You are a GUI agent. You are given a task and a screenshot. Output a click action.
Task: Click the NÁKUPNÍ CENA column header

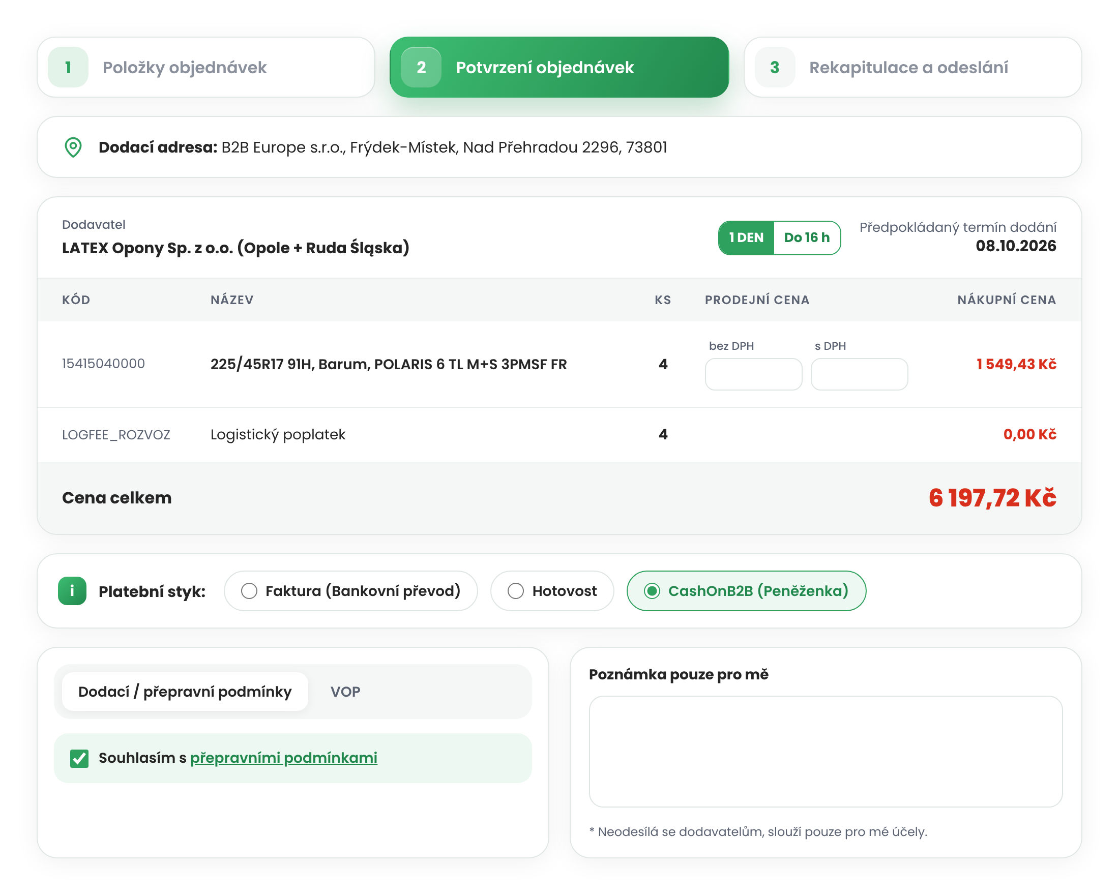coord(1007,300)
